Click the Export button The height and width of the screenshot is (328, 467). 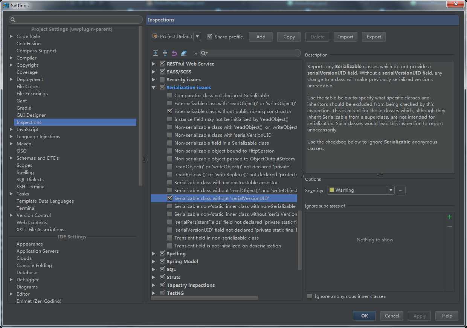pyautogui.click(x=374, y=37)
